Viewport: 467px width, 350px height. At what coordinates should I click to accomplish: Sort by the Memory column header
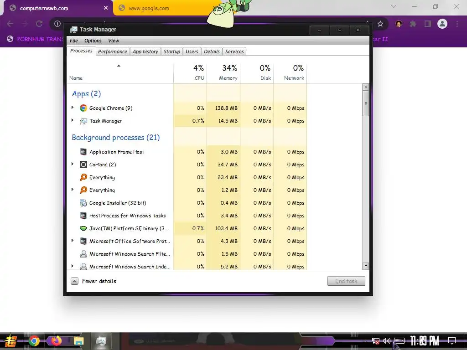point(223,72)
